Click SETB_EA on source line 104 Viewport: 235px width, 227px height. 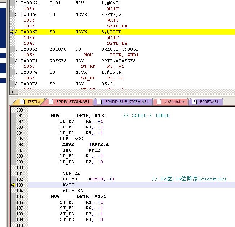73,191
